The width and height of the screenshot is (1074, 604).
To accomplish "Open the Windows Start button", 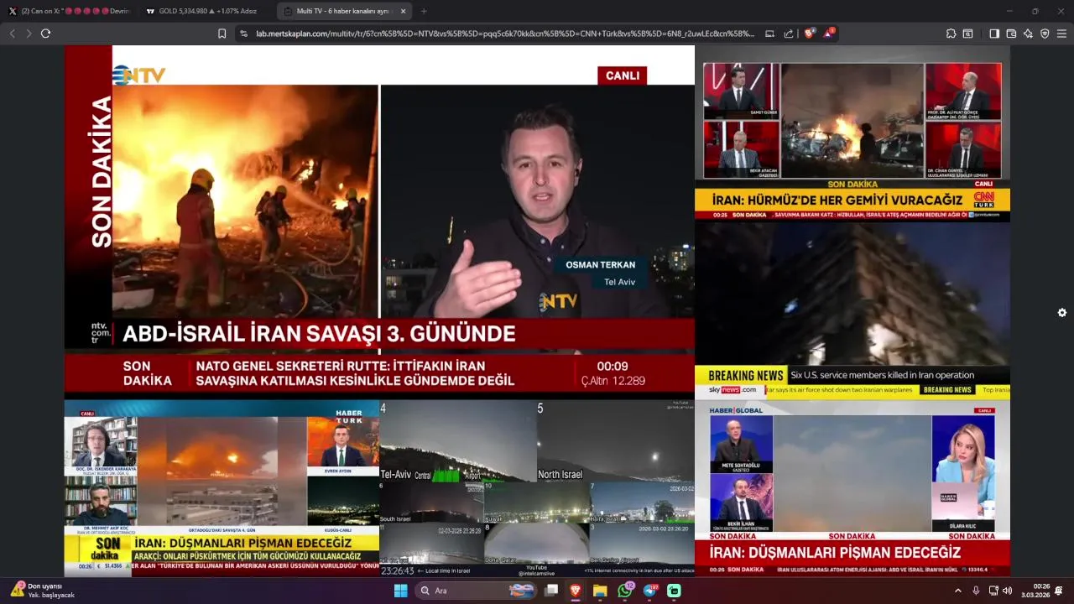I will pyautogui.click(x=401, y=591).
